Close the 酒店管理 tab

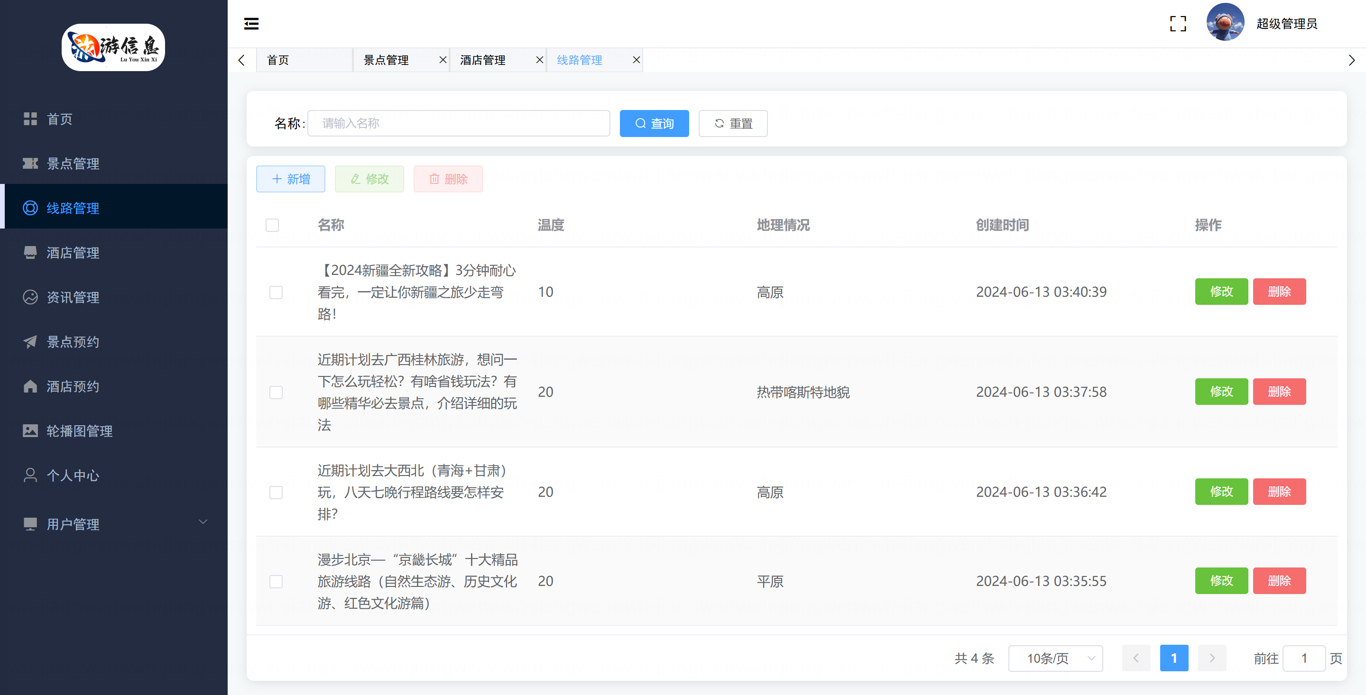(x=539, y=60)
